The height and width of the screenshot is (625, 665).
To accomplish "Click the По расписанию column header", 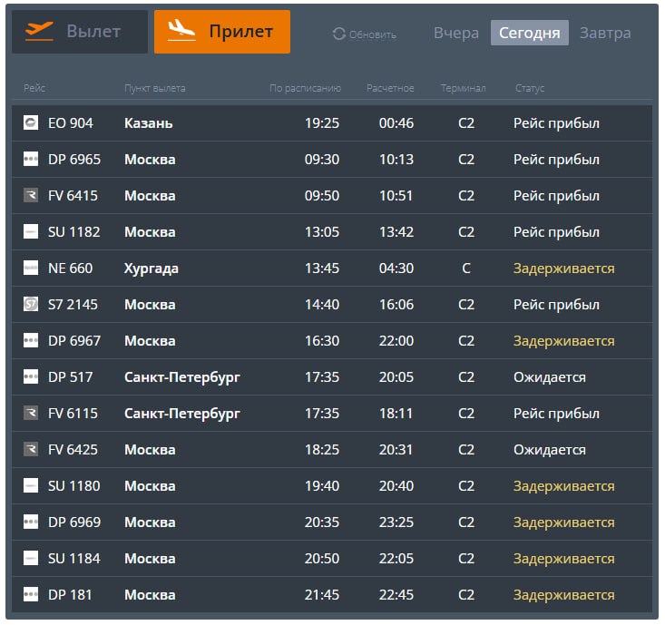I will (x=305, y=88).
